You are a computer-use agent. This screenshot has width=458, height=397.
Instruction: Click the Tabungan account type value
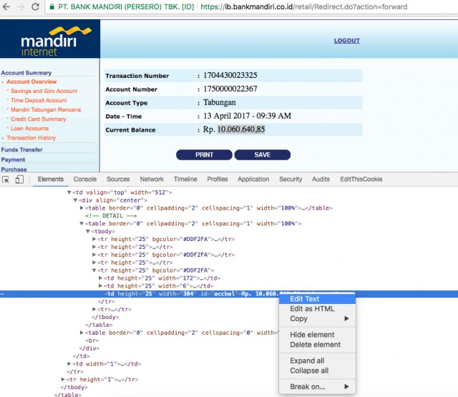pyautogui.click(x=220, y=102)
